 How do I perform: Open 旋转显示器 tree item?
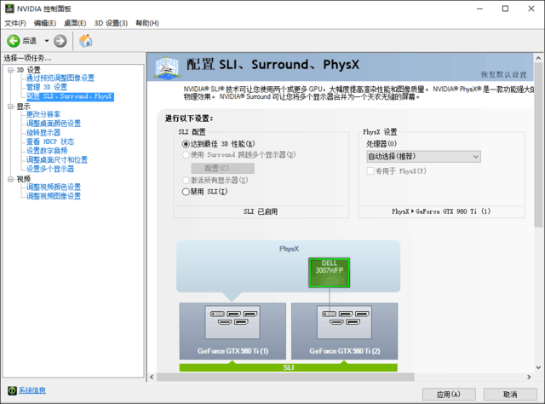point(43,132)
